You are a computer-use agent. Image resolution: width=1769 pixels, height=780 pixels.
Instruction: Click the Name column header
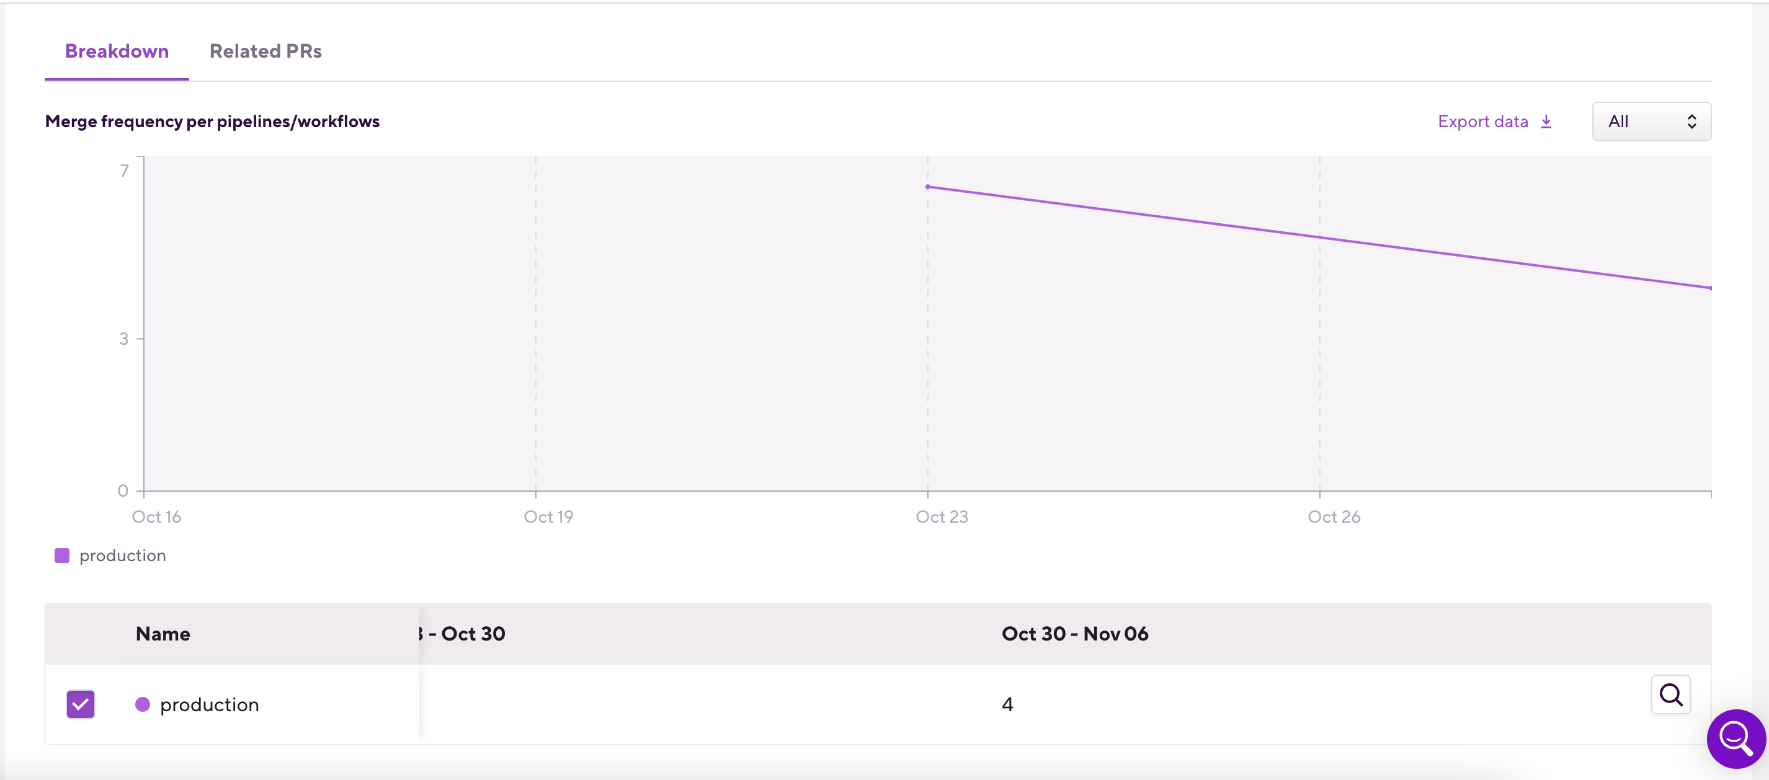pos(163,634)
